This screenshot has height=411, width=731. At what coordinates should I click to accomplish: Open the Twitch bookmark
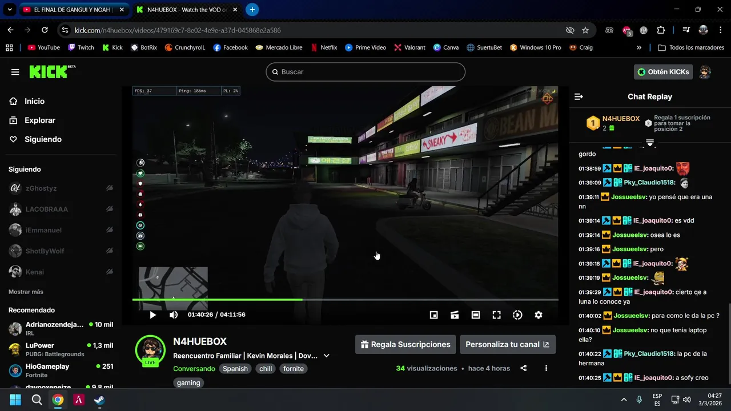click(x=81, y=47)
